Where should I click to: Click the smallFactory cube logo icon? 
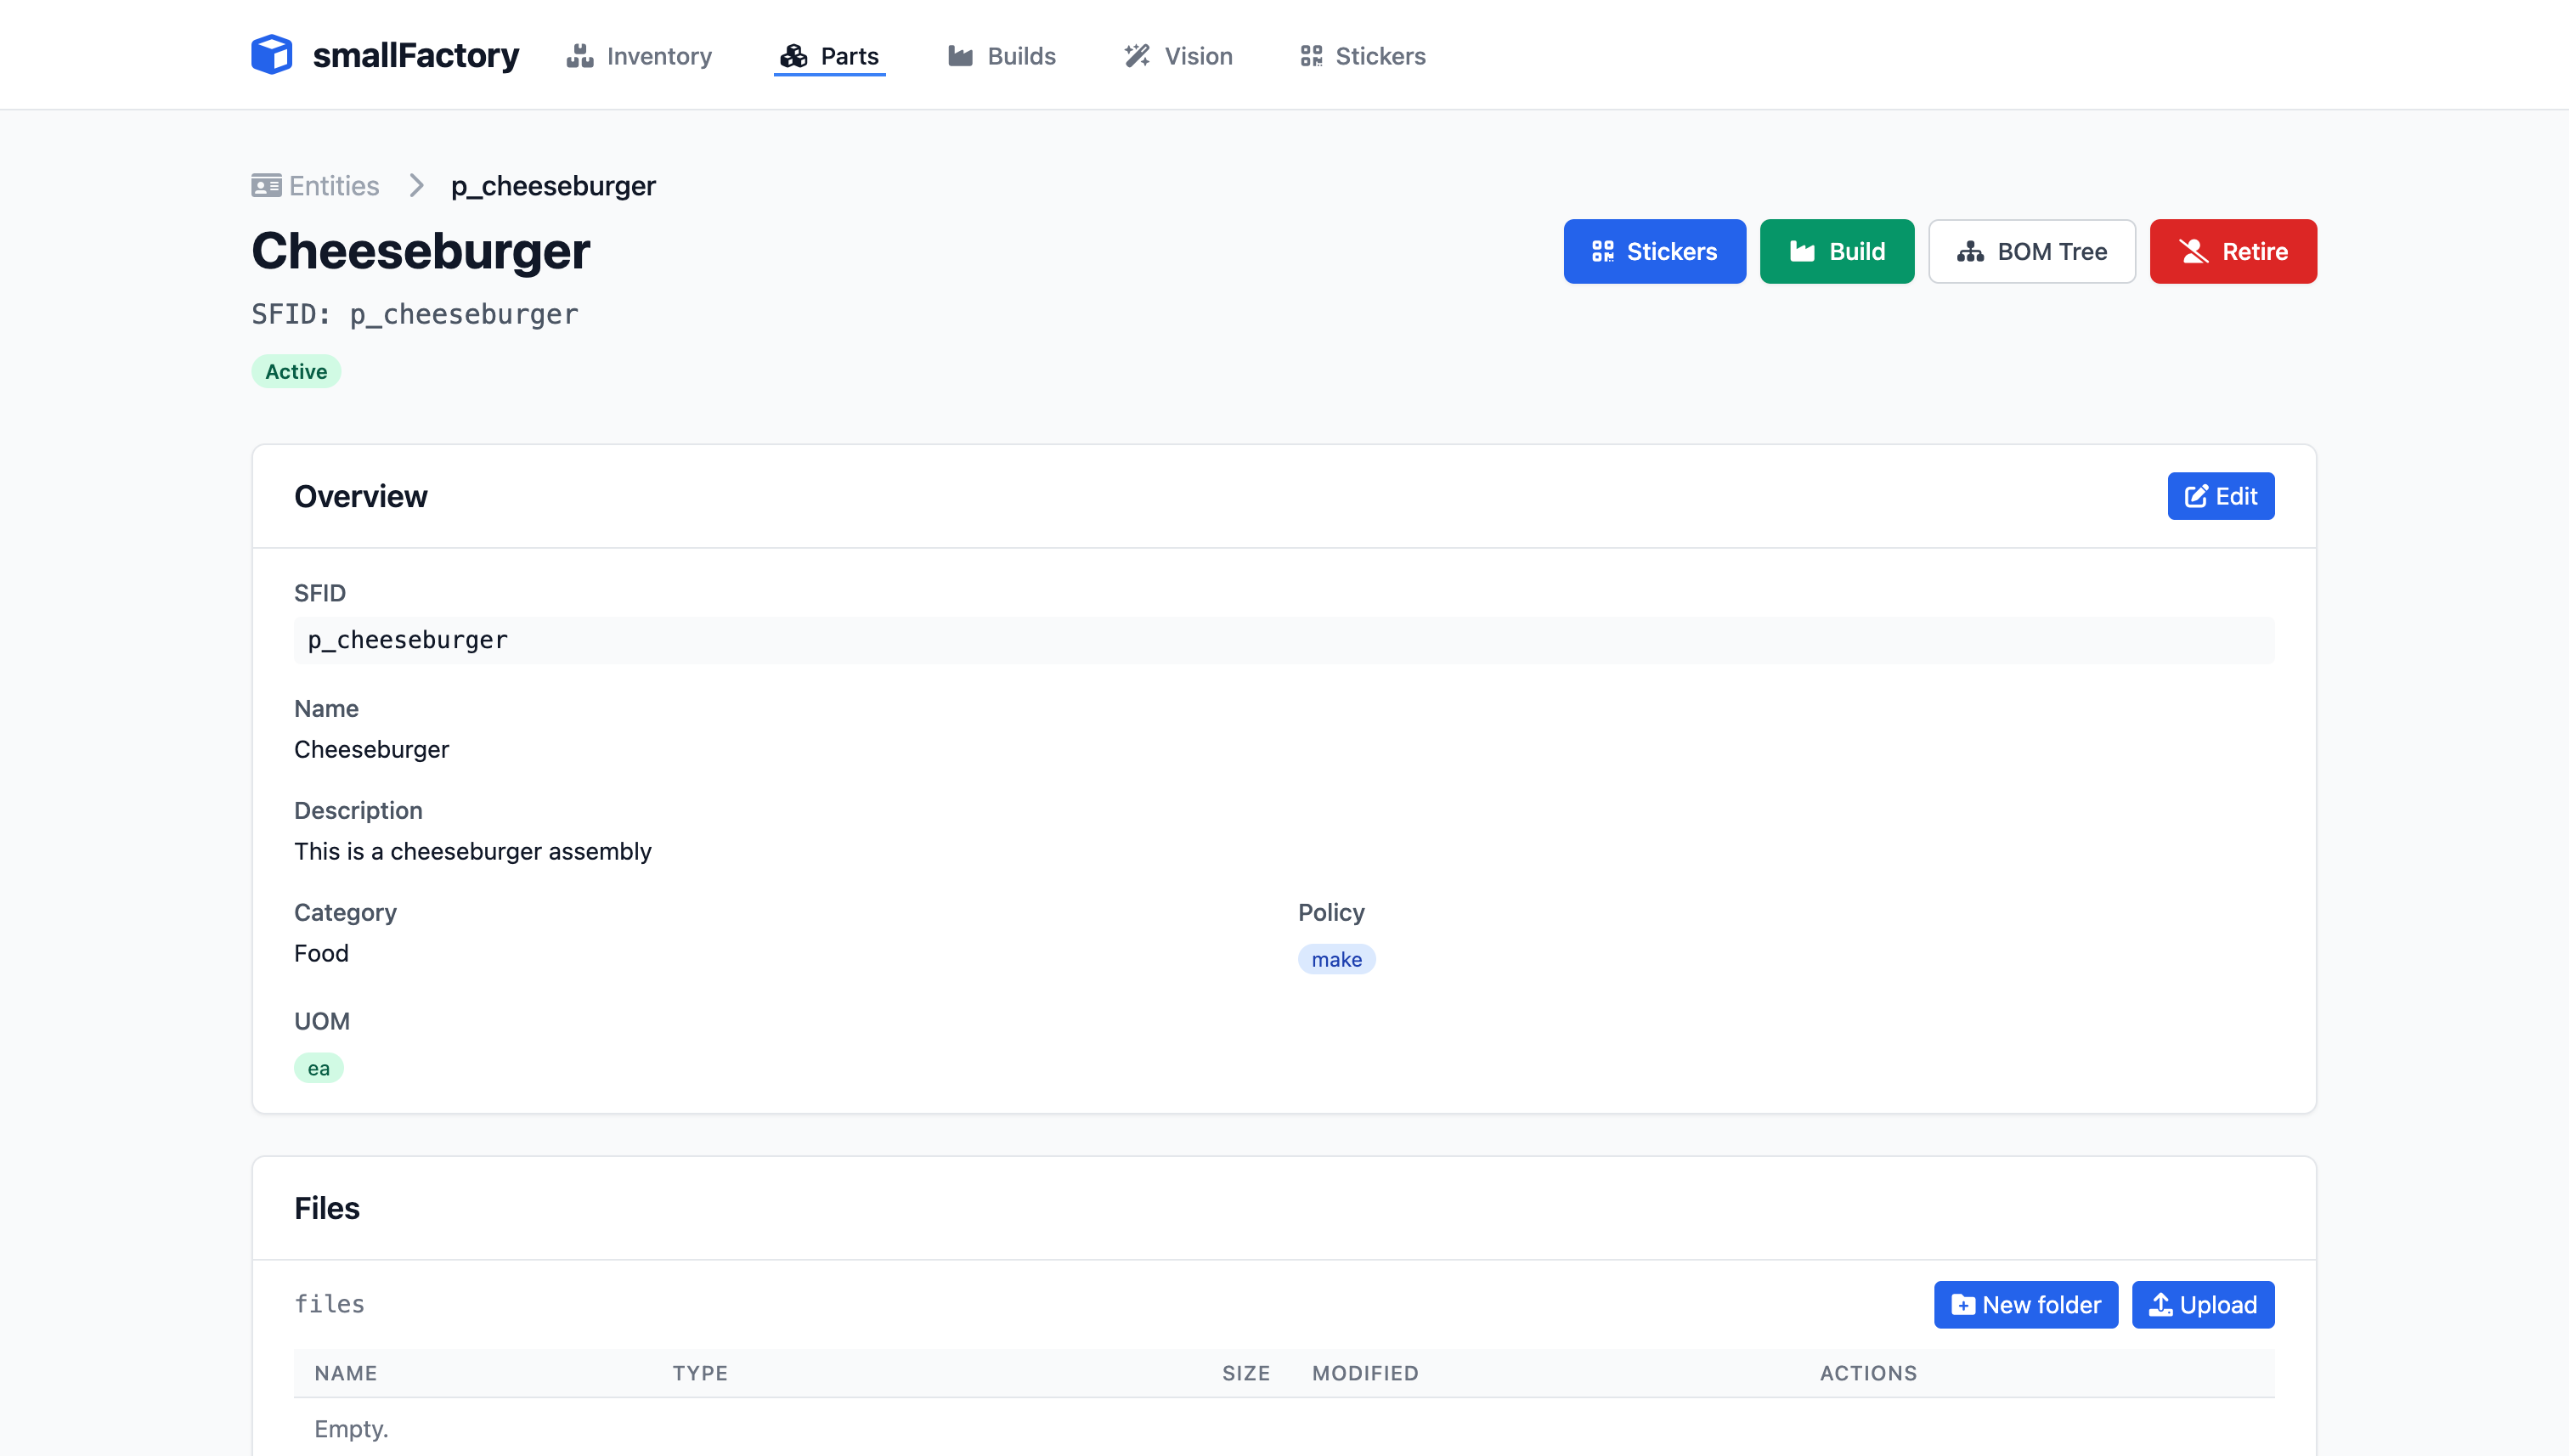271,55
